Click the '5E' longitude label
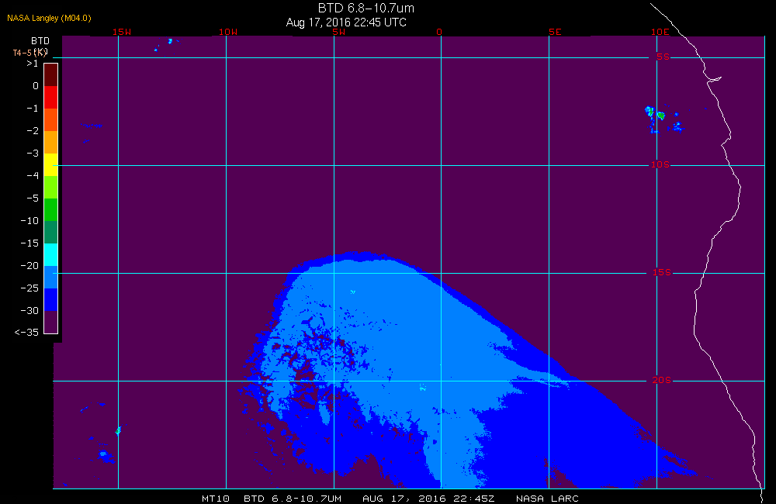 [x=555, y=32]
